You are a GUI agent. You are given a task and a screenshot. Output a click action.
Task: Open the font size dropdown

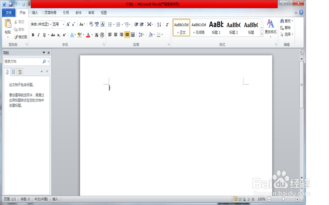63,25
